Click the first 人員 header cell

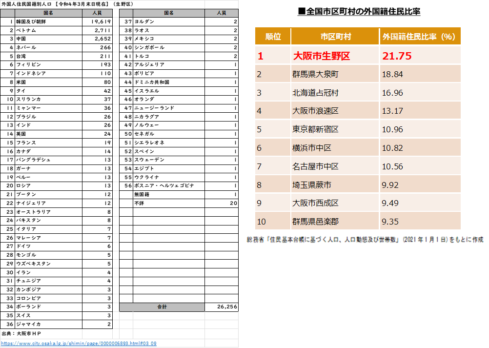click(97, 13)
